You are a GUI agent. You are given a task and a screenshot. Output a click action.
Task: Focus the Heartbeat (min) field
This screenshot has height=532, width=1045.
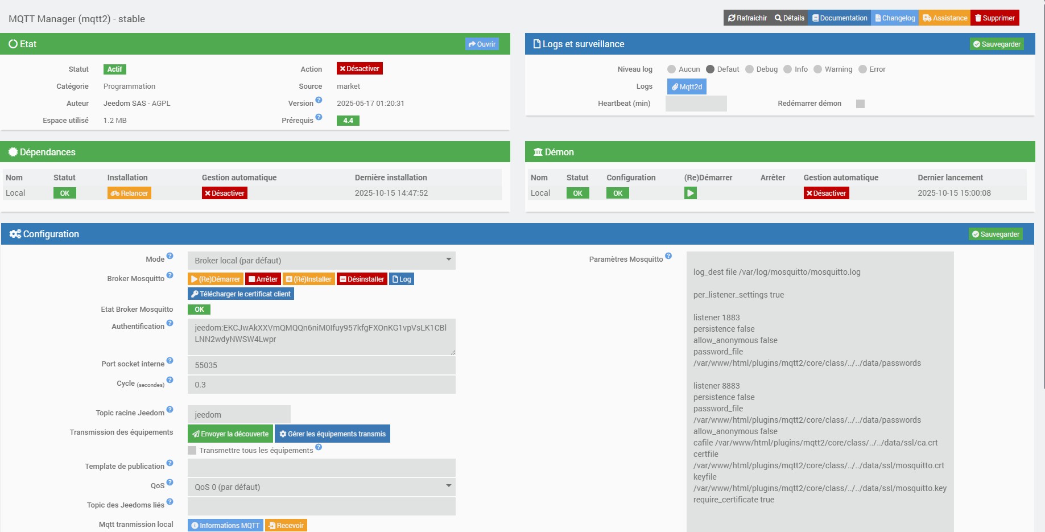696,104
